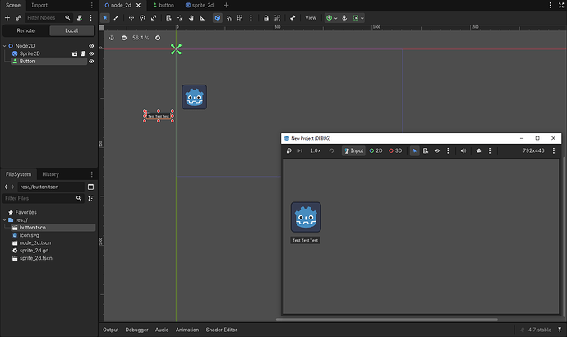Open the View dropdown menu

(311, 18)
